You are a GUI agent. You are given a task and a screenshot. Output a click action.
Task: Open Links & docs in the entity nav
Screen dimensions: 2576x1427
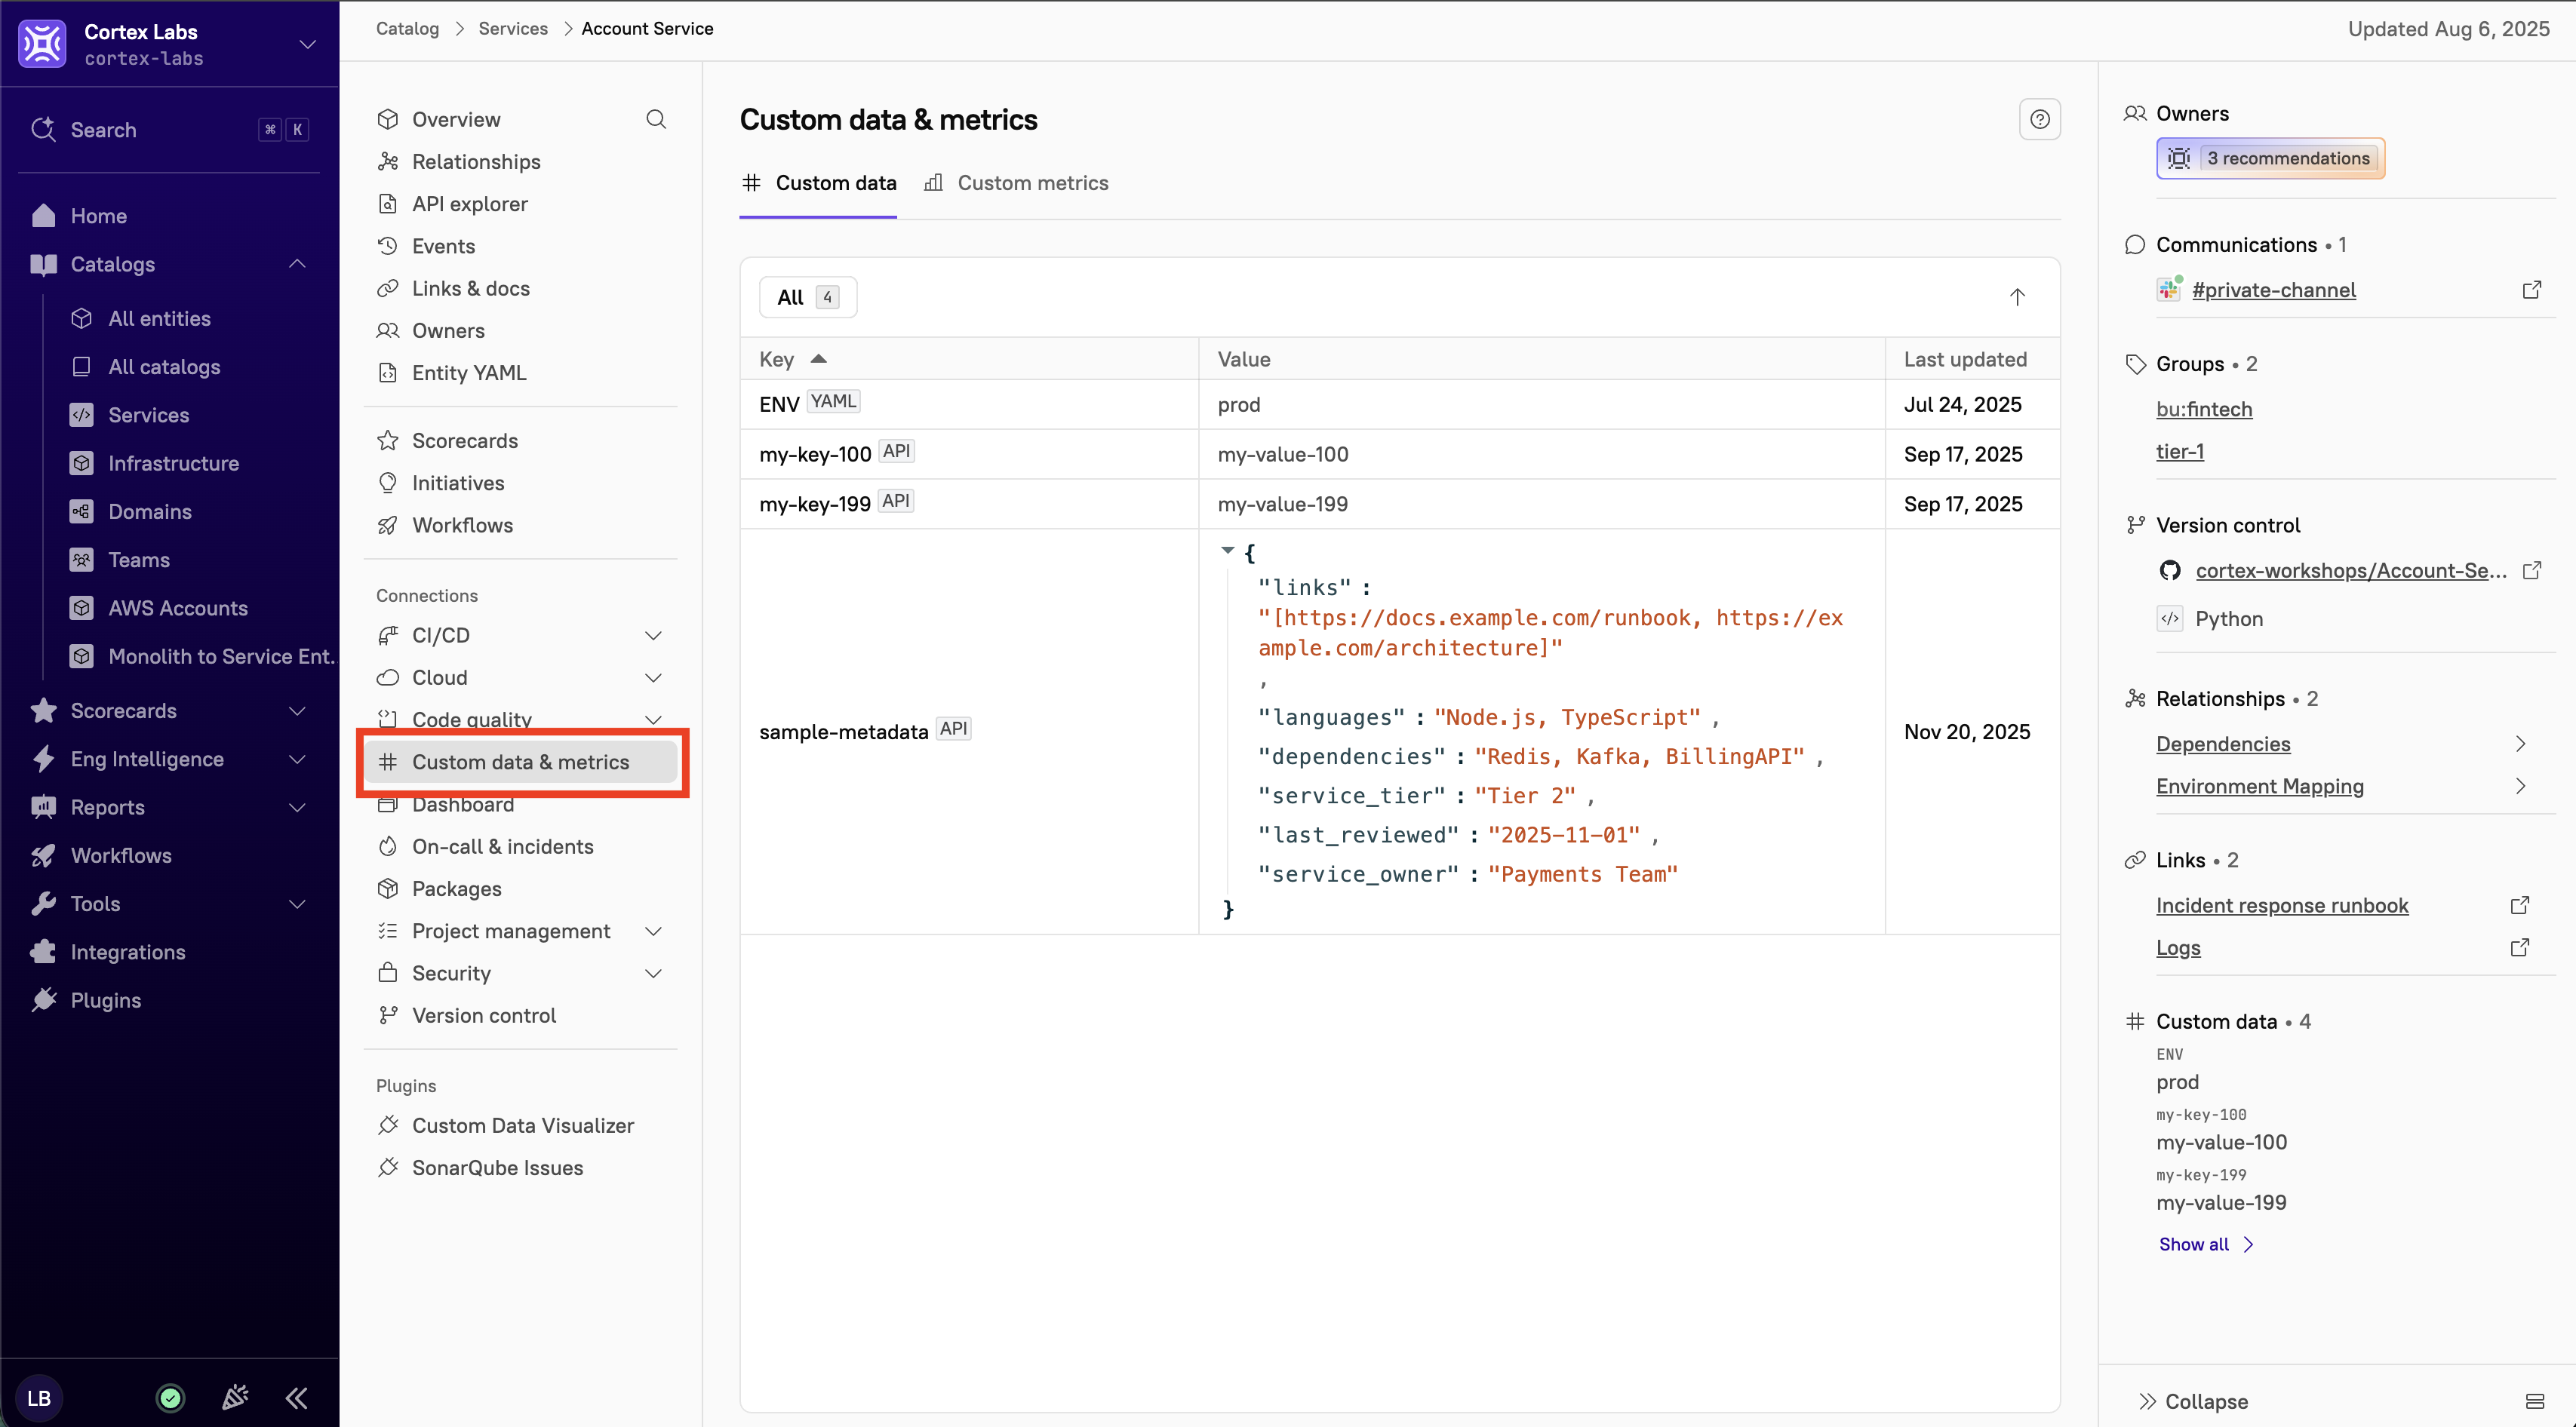[471, 289]
